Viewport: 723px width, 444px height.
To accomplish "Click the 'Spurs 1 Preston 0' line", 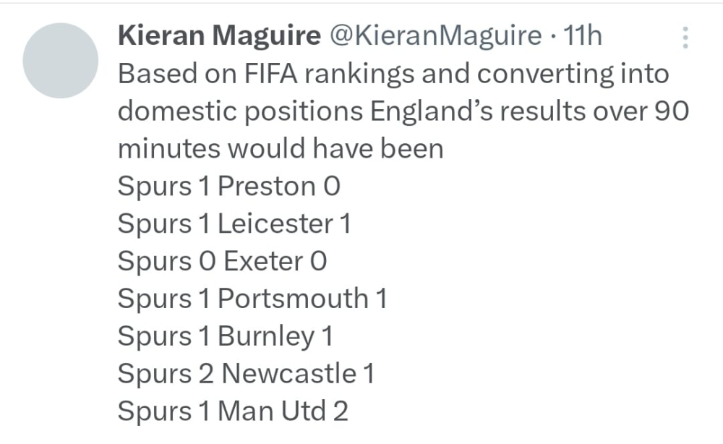I will point(229,187).
